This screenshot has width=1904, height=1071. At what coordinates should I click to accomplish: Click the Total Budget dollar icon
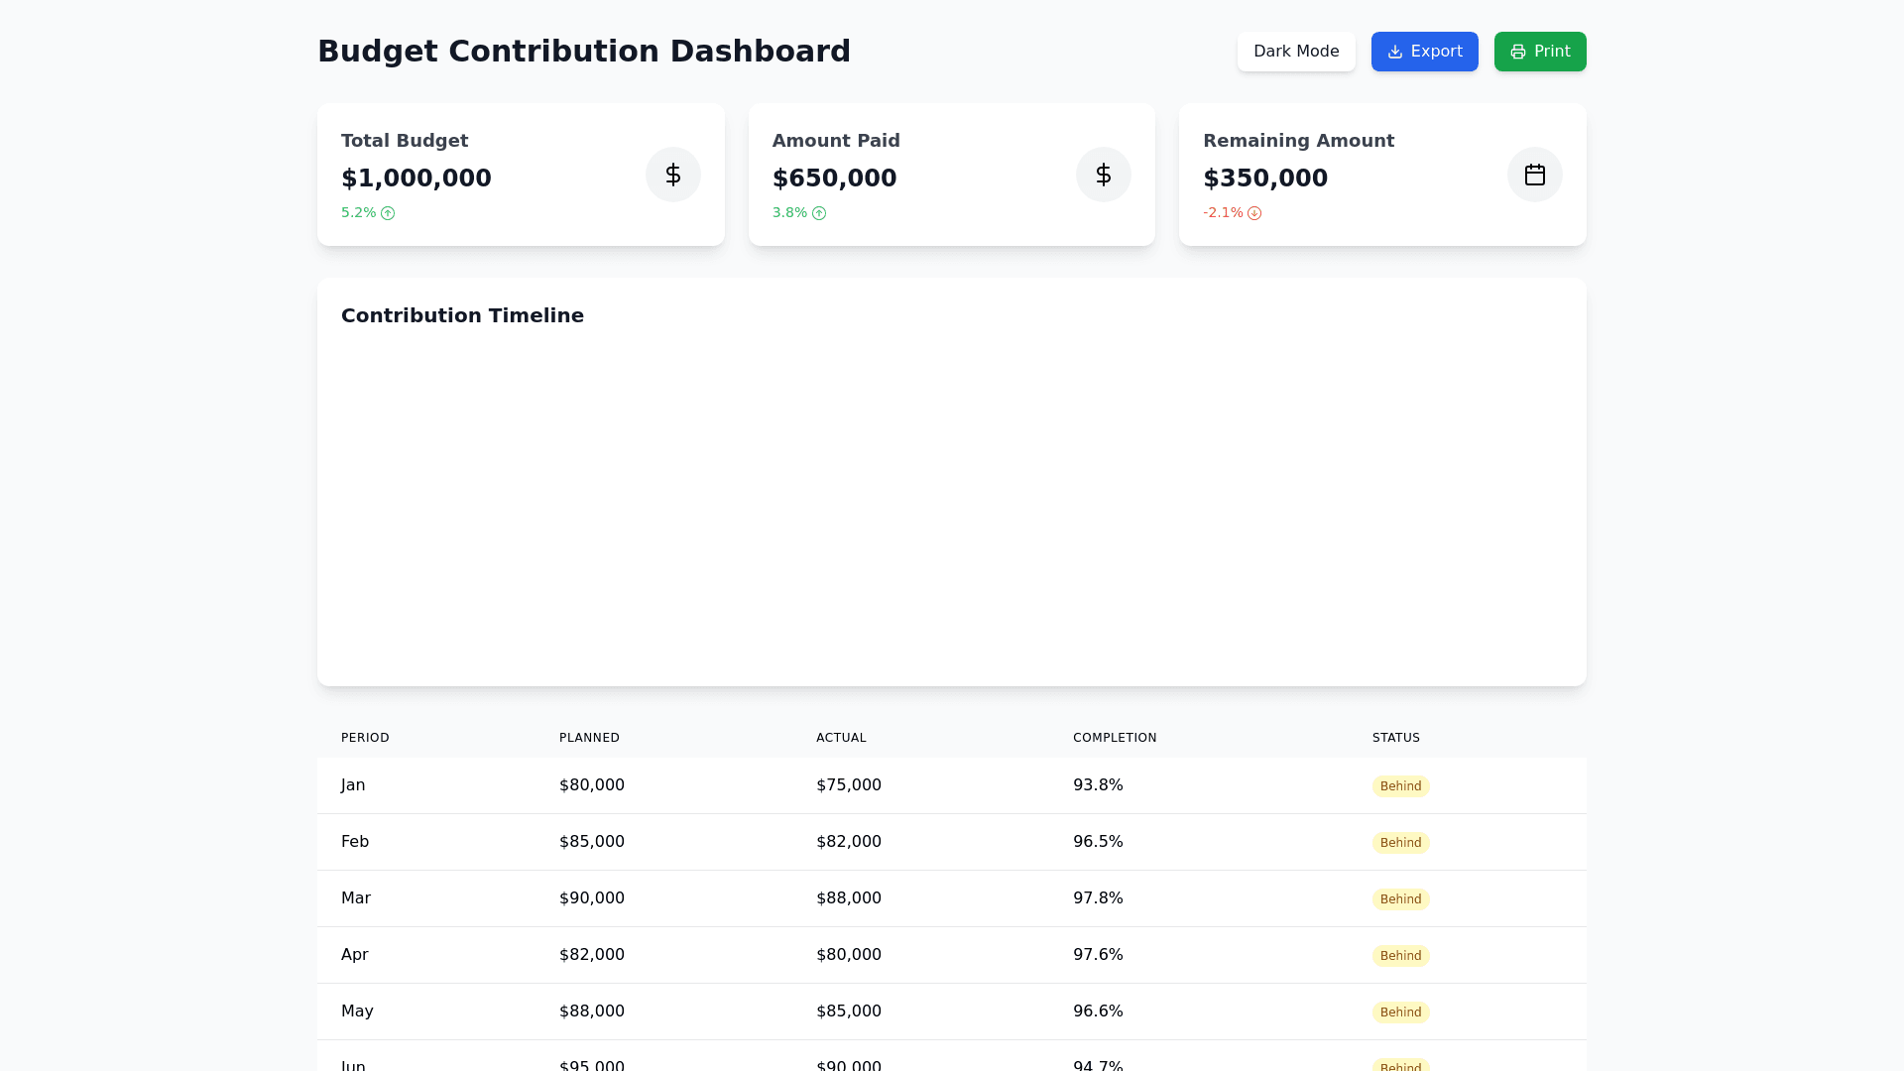click(672, 175)
